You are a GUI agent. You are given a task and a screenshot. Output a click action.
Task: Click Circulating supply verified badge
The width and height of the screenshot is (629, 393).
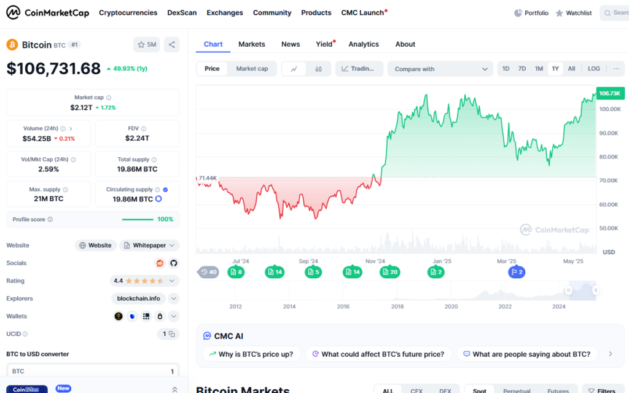coord(165,190)
